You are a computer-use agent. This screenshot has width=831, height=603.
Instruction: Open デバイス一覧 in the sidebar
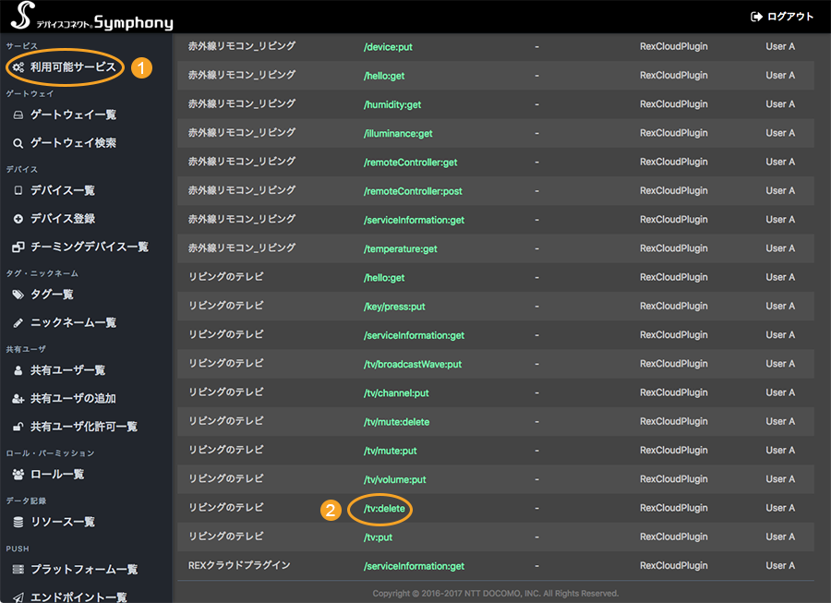63,190
